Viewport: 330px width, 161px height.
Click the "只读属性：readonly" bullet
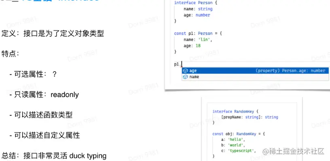[x=44, y=95]
